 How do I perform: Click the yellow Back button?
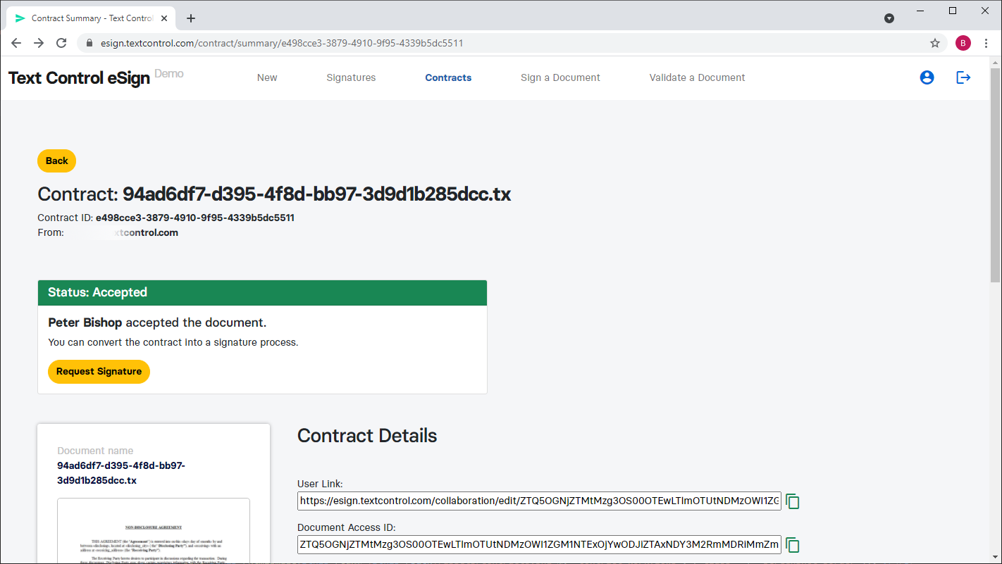click(x=56, y=161)
